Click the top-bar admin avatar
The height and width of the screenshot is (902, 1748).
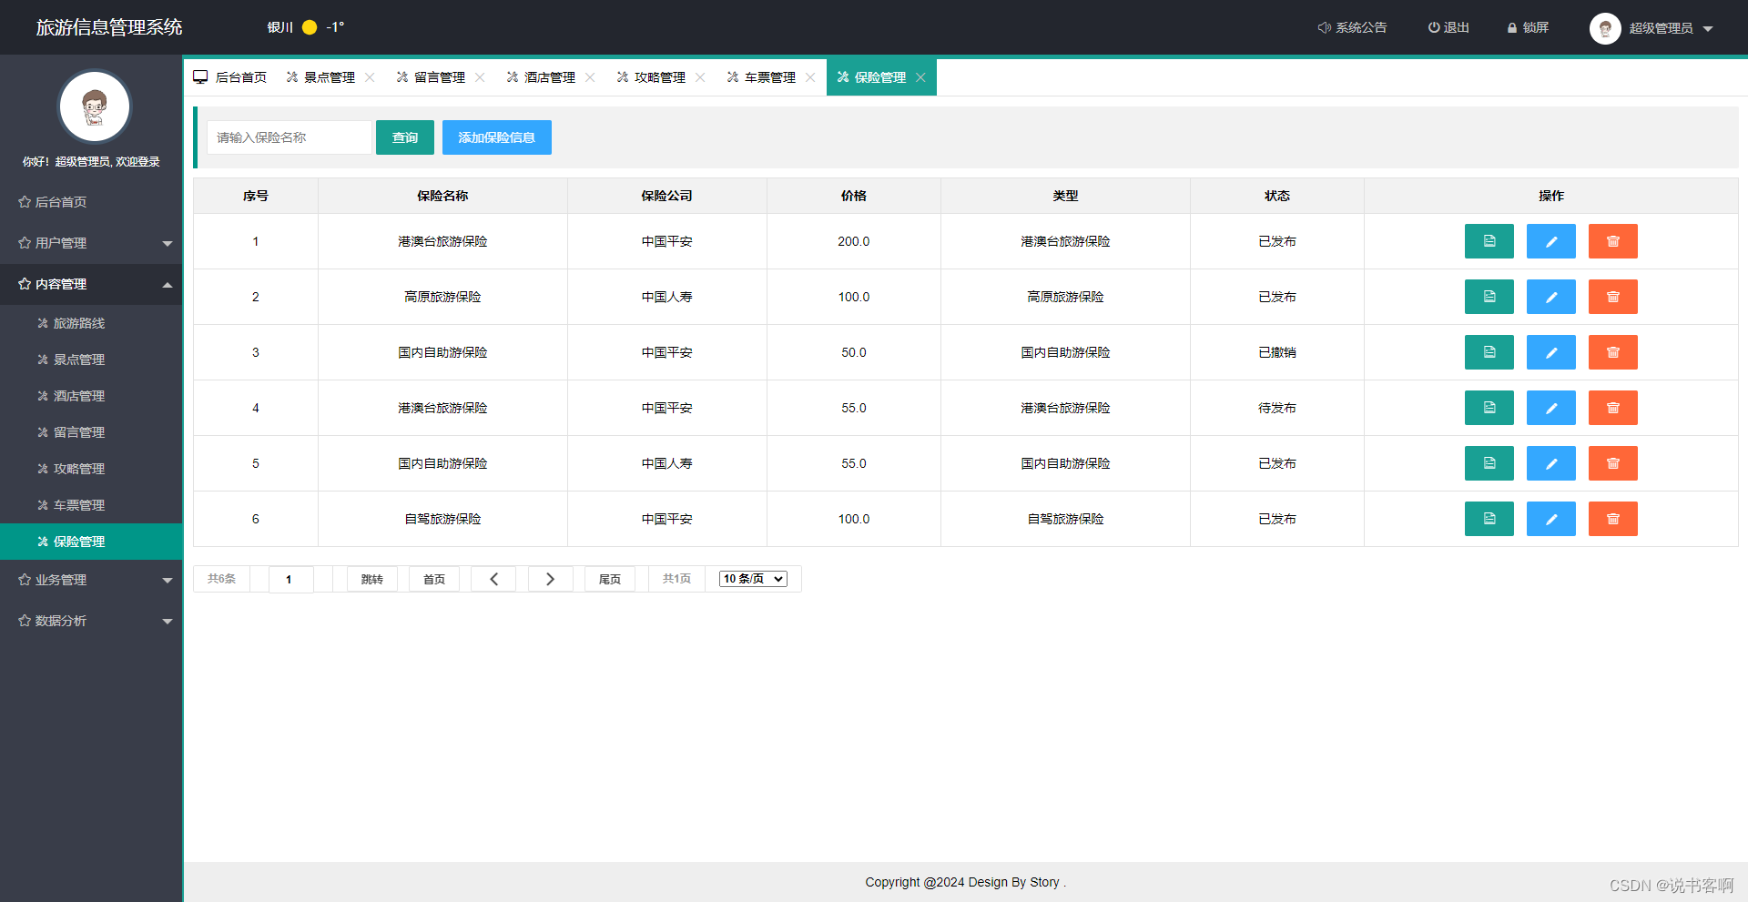[x=1605, y=28]
